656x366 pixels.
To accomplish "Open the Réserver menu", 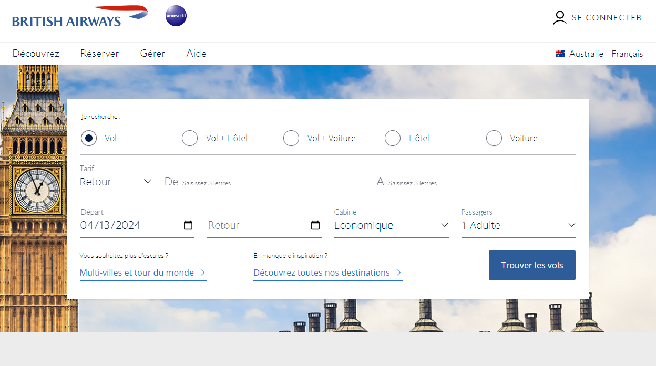I will [x=99, y=53].
